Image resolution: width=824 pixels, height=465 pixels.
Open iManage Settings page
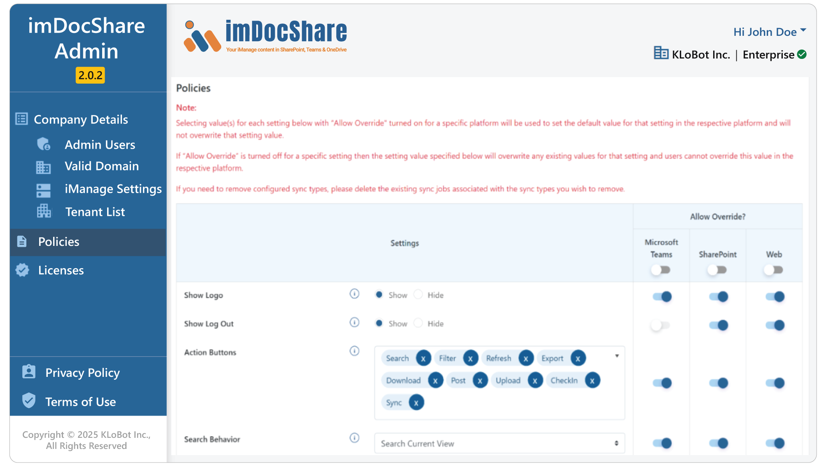pyautogui.click(x=113, y=189)
